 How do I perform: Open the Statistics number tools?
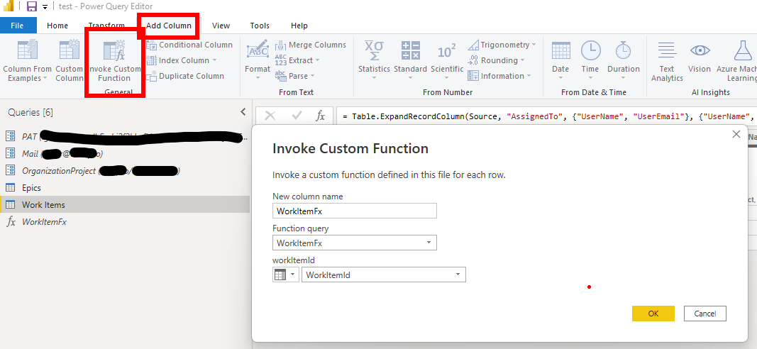[374, 59]
